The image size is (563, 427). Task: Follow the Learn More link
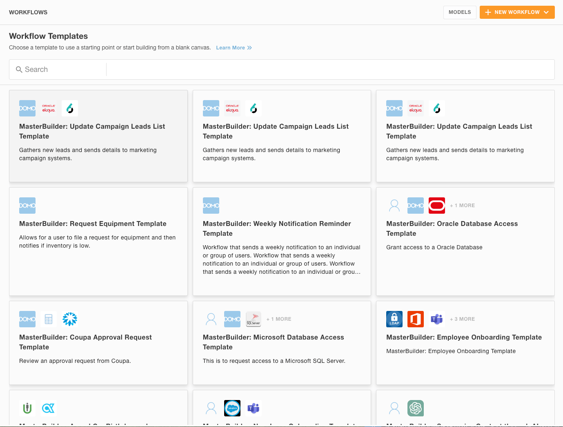click(x=234, y=48)
